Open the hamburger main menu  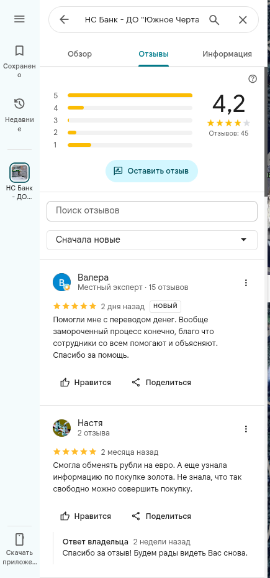point(19,19)
